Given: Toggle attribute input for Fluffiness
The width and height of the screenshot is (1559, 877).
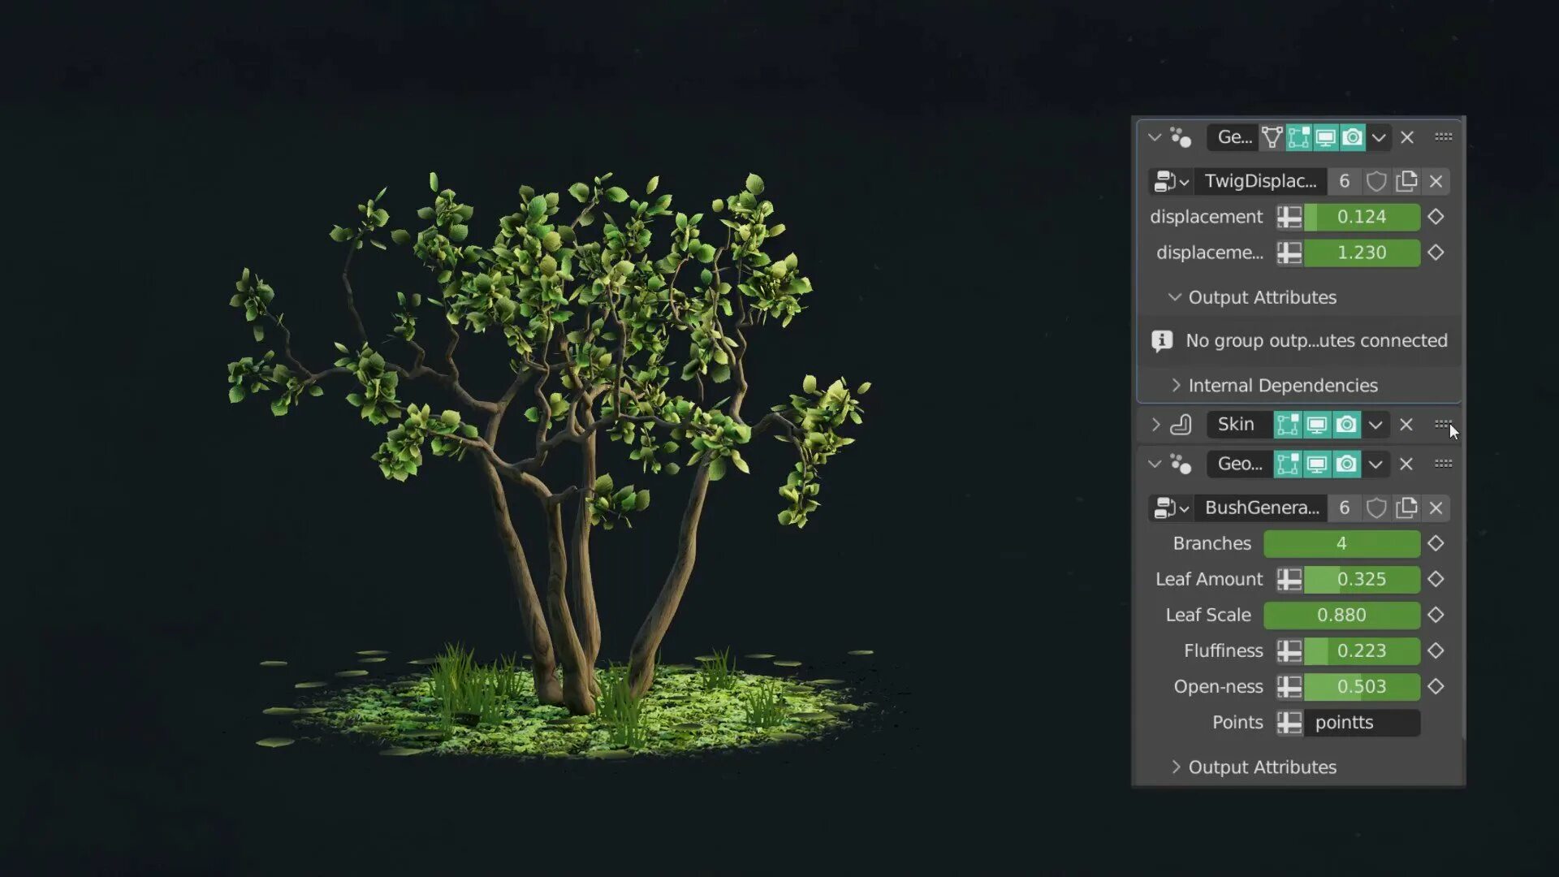Looking at the screenshot, I should coord(1289,650).
